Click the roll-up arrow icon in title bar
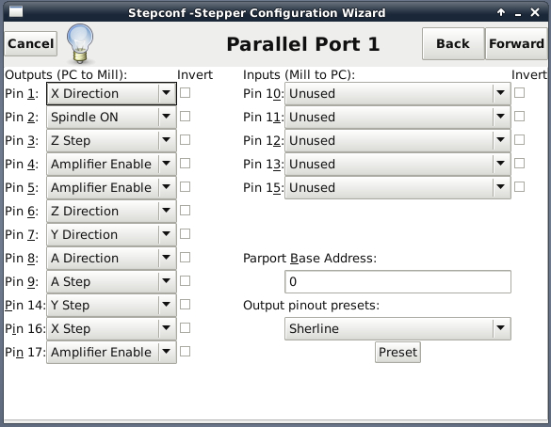Image resolution: width=551 pixels, height=427 pixels. [501, 12]
